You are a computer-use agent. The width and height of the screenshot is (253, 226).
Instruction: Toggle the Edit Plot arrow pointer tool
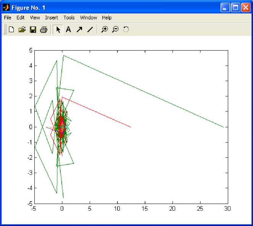58,29
